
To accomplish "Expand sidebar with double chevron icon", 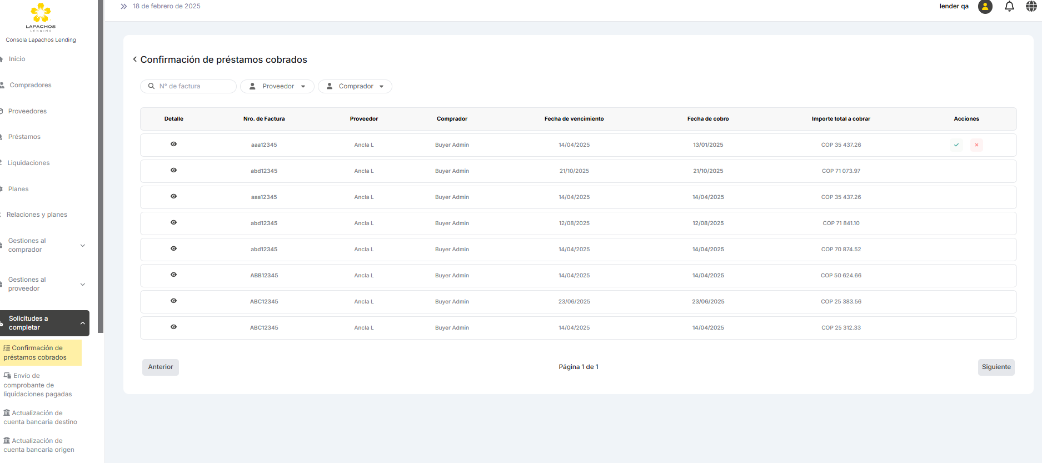I will pyautogui.click(x=123, y=7).
